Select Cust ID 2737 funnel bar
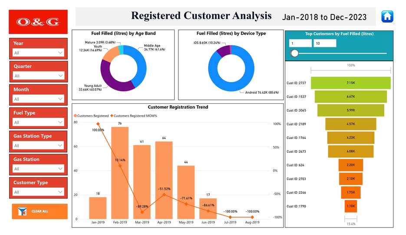Viewport: 406px width, 235px height. click(351, 83)
